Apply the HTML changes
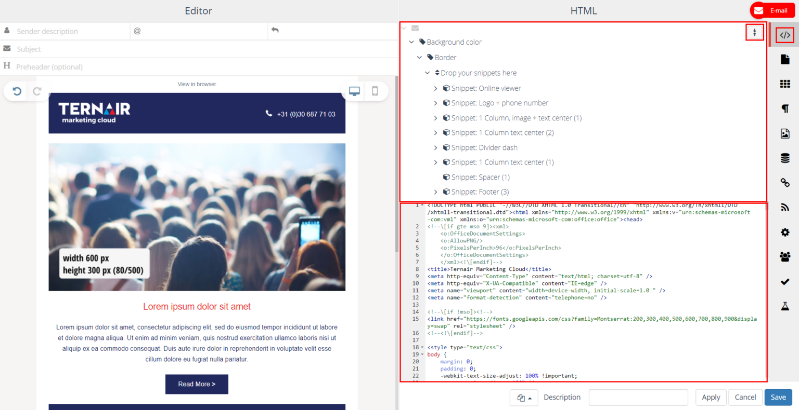This screenshot has height=410, width=799. click(711, 398)
